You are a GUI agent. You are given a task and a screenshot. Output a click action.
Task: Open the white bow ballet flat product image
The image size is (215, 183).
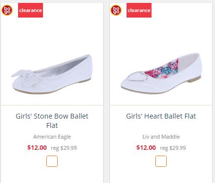[x=52, y=74]
